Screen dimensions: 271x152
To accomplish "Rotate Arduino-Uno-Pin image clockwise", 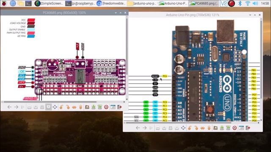I will coord(196,128).
